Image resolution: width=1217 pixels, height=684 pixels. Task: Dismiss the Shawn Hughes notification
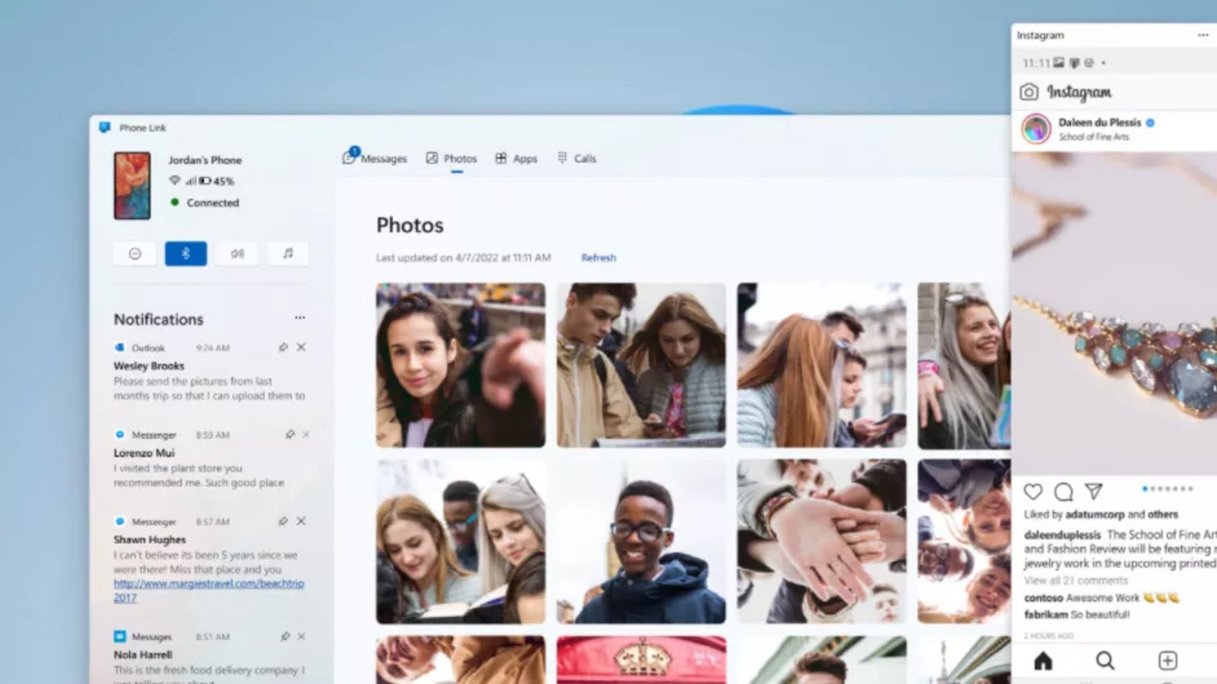[x=301, y=521]
